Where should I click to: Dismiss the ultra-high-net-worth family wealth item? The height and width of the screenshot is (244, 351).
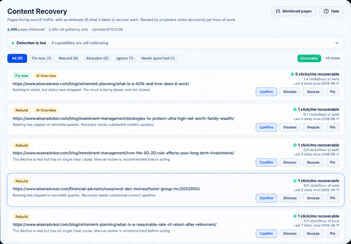[290, 127]
